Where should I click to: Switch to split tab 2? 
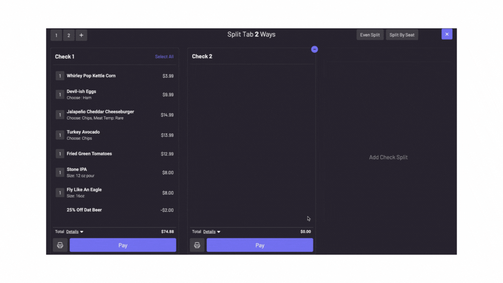pyautogui.click(x=69, y=35)
